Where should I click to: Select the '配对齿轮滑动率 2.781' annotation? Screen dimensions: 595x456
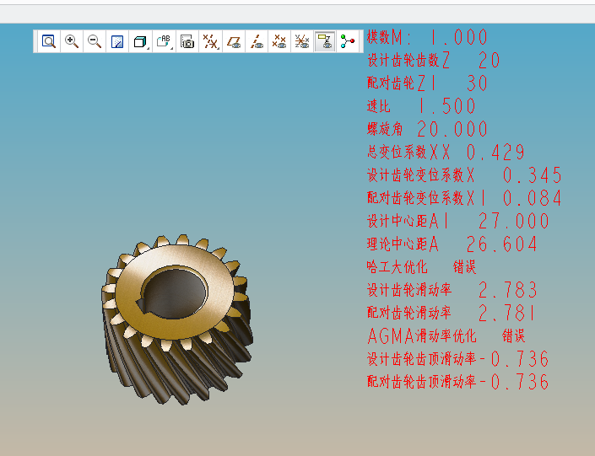[452, 313]
